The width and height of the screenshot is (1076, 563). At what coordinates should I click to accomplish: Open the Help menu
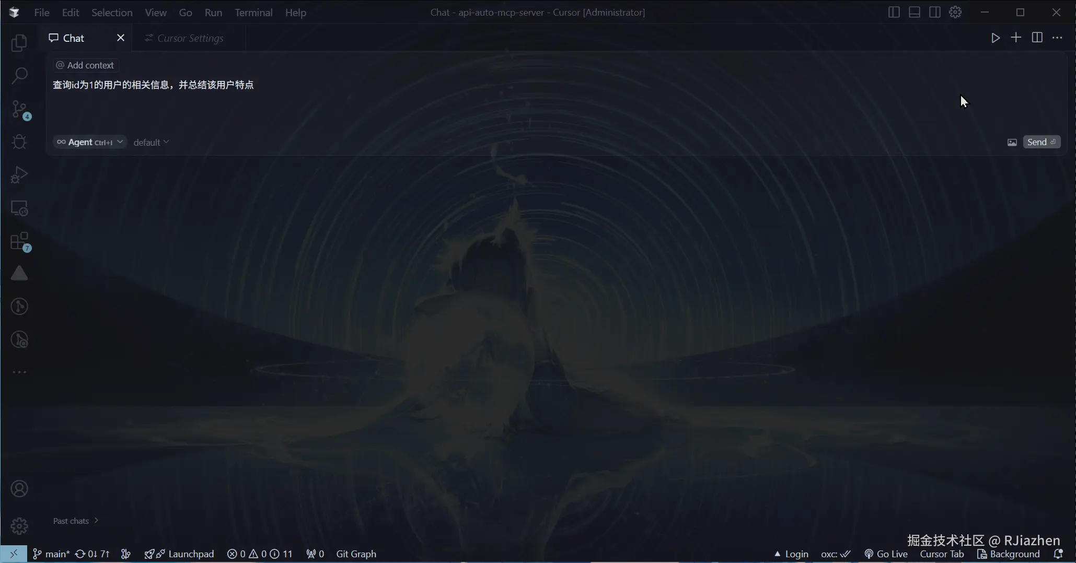(x=296, y=13)
